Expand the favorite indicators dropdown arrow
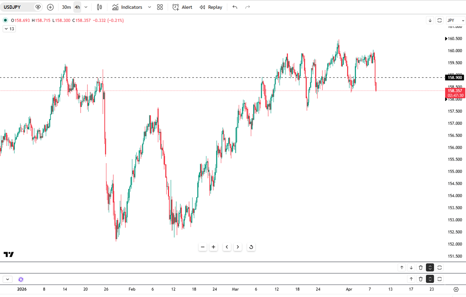The height and width of the screenshot is (297, 466). point(149,7)
